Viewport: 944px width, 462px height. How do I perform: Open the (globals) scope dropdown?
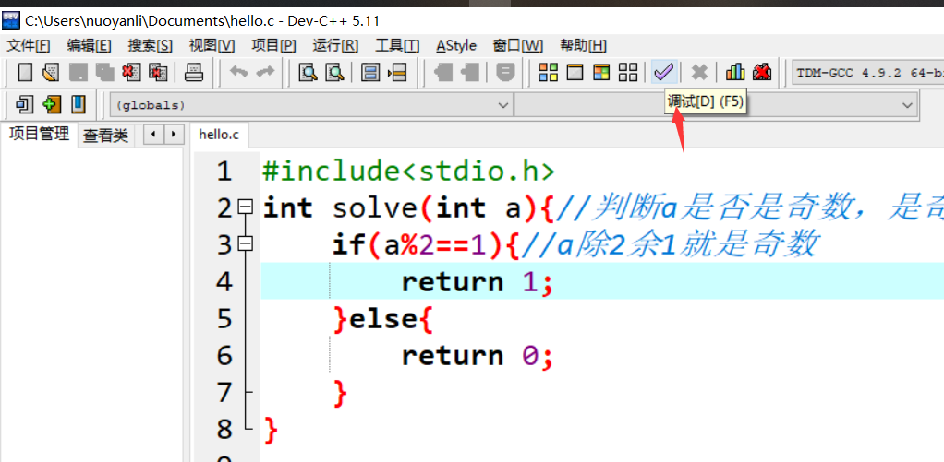311,105
